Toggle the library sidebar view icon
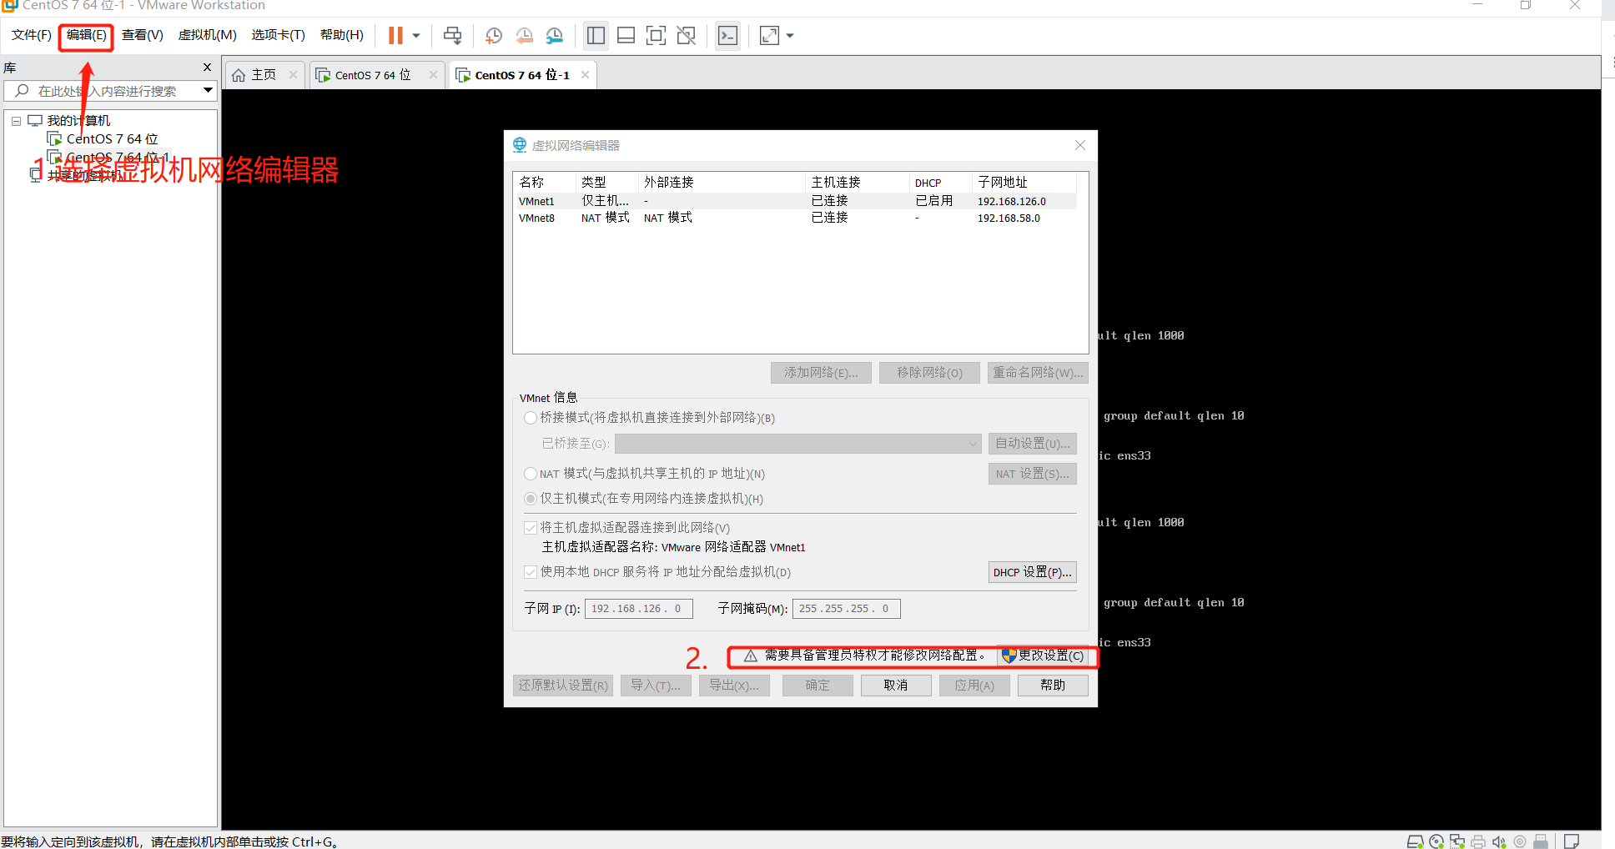The image size is (1615, 849). click(596, 36)
